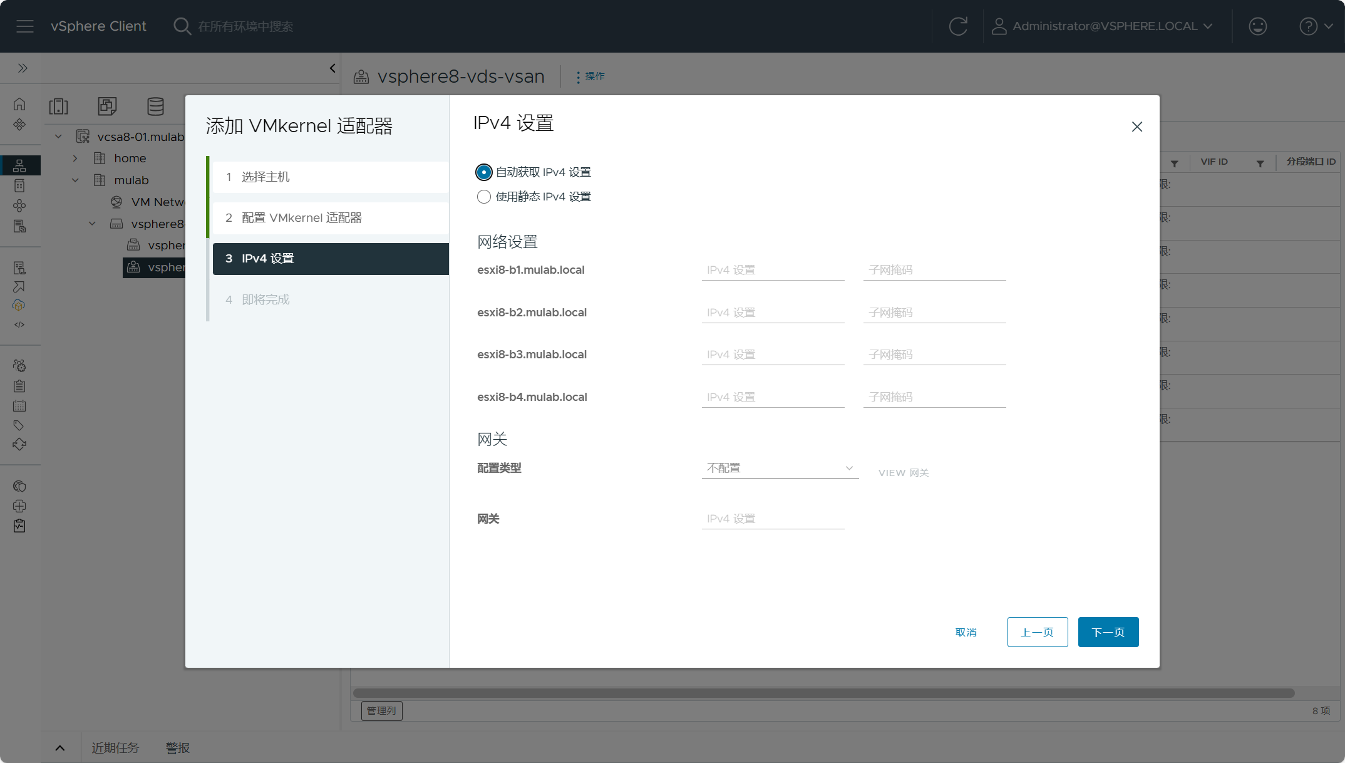Select the Inventory sidebar icon
The width and height of the screenshot is (1345, 763).
(x=19, y=165)
